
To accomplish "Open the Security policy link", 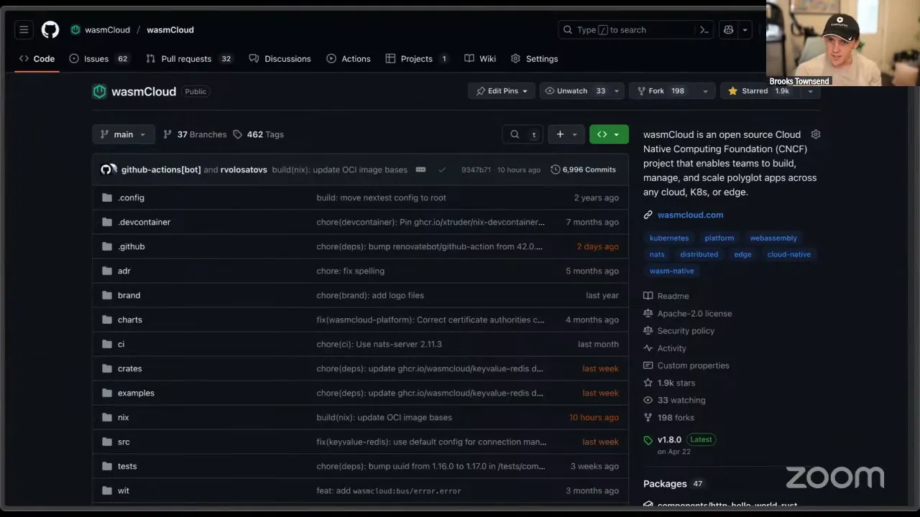I will click(686, 331).
